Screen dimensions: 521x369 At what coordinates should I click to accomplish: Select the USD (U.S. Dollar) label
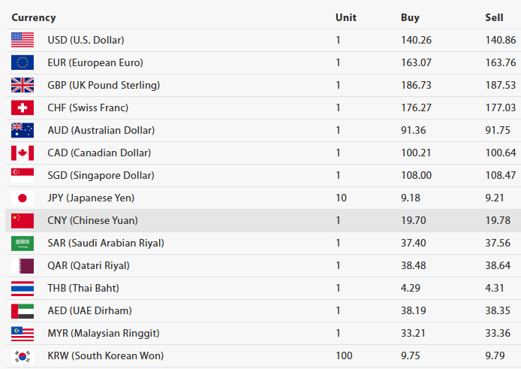86,40
